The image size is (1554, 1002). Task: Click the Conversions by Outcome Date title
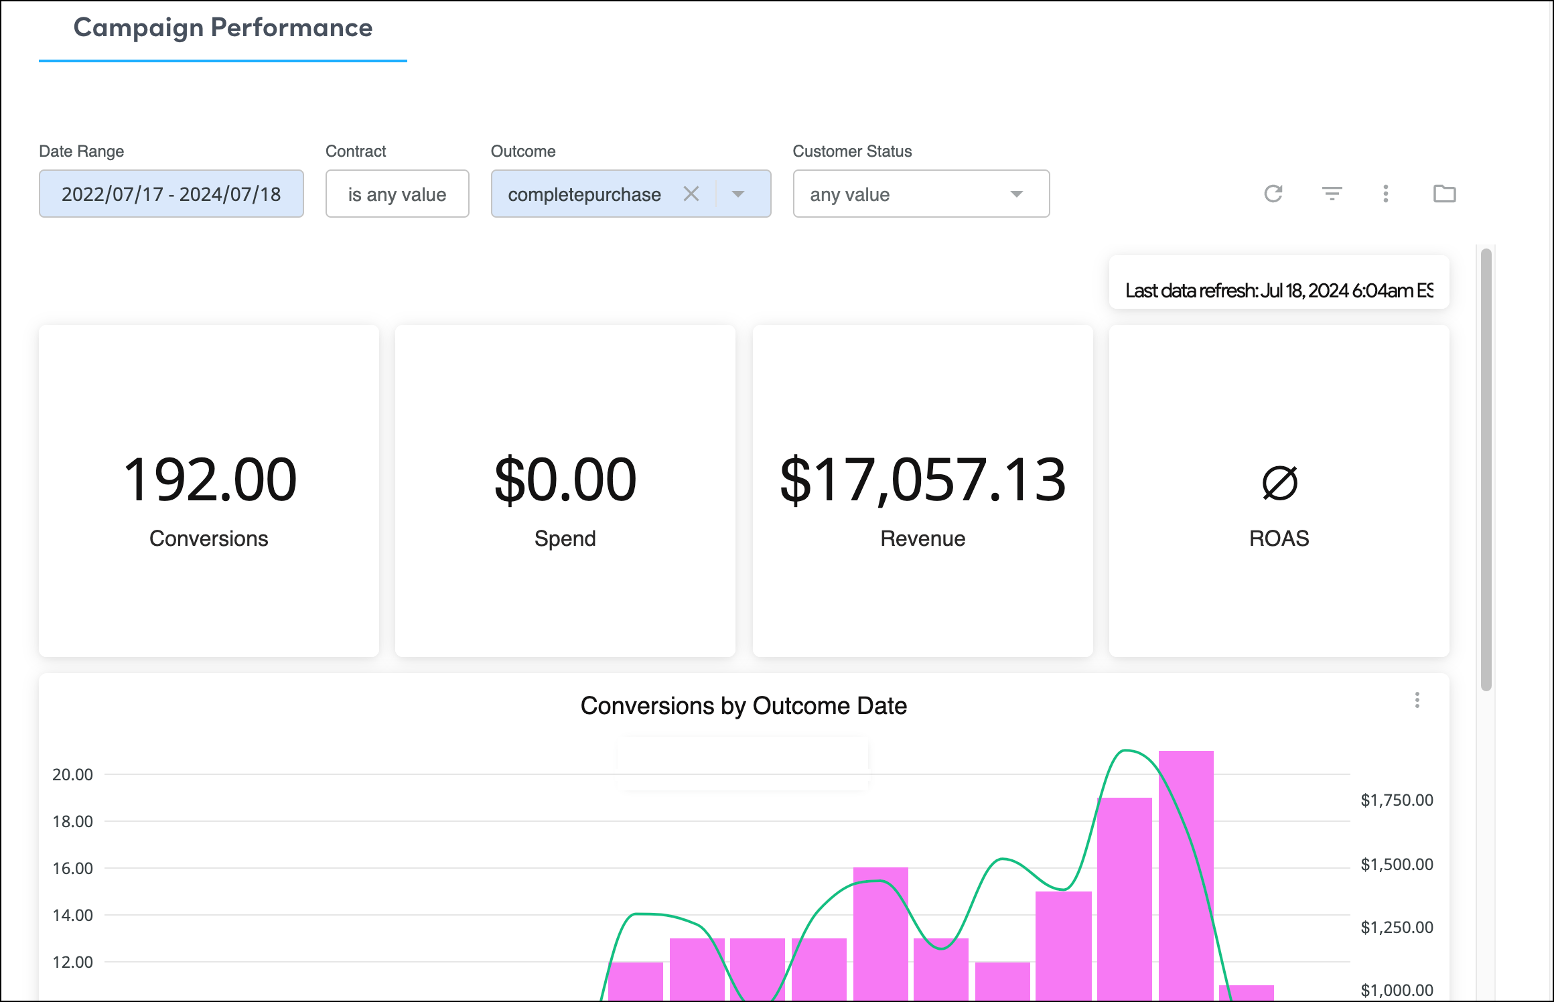click(744, 706)
